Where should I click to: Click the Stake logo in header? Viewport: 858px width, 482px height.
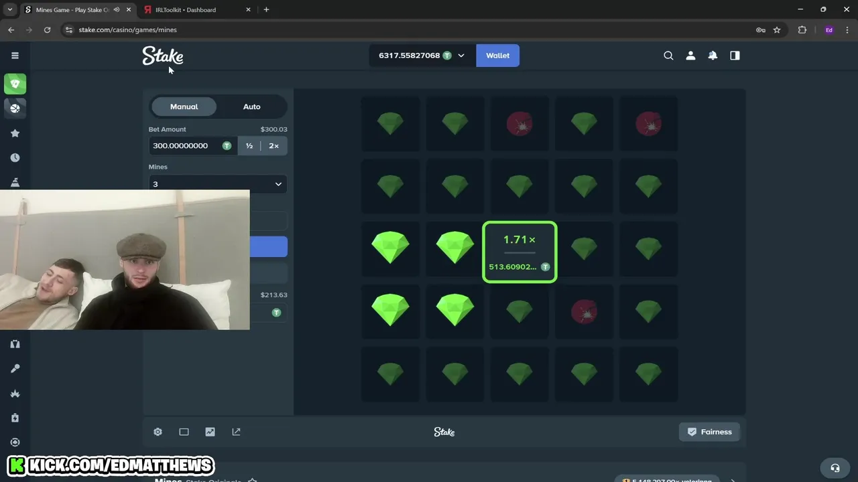click(x=162, y=56)
